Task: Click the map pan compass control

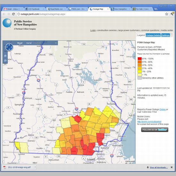Action: pos(9,47)
